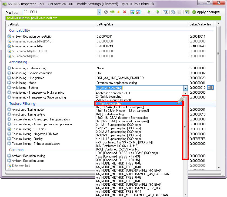Select Texture filtering - Quality row
This screenshot has height=197, width=227.
(51, 139)
